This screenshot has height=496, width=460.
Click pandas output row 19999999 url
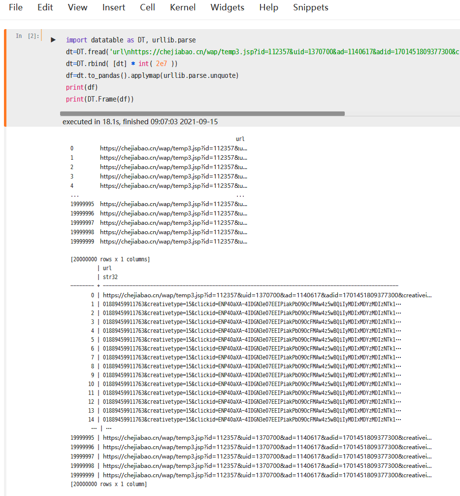(x=173, y=242)
